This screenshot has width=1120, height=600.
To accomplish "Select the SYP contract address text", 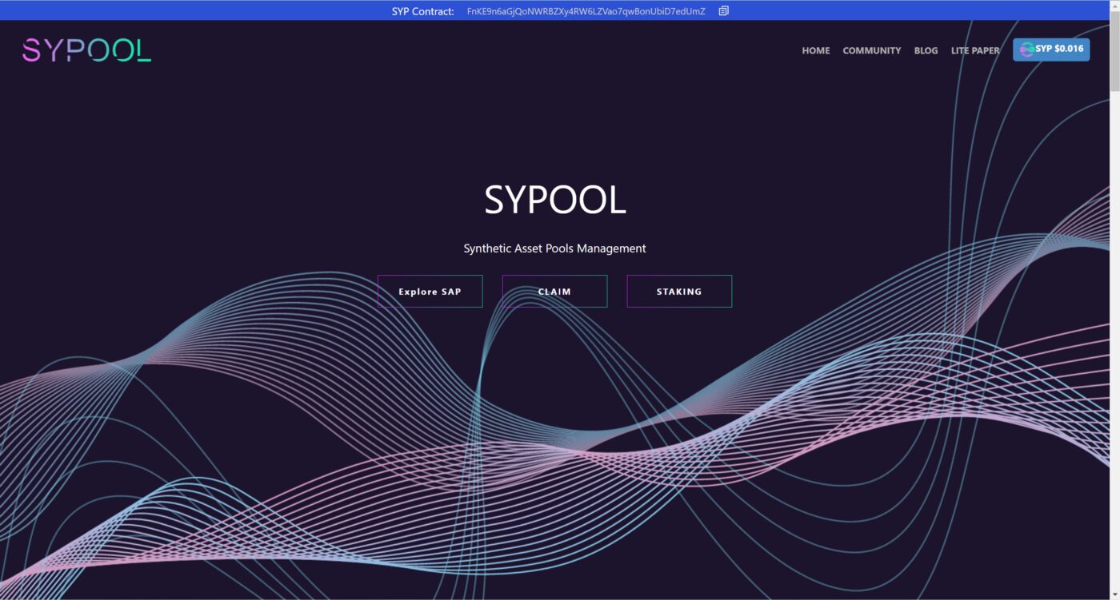I will point(586,11).
